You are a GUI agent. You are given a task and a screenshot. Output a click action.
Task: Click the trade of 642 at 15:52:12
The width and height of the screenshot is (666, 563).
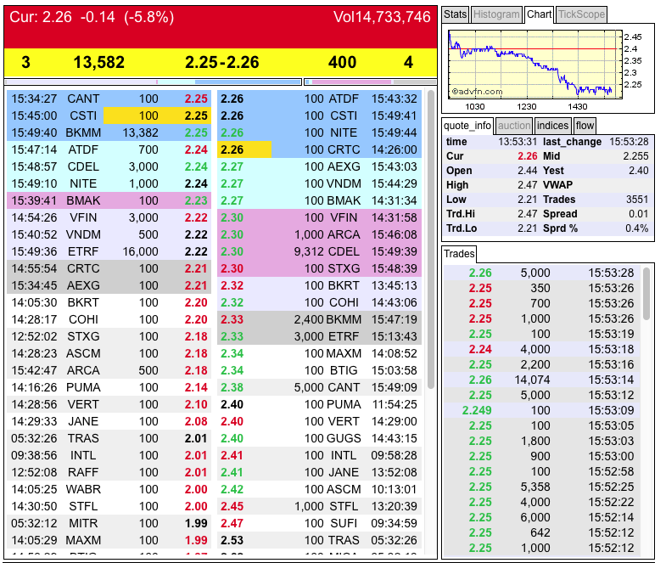[x=542, y=532]
